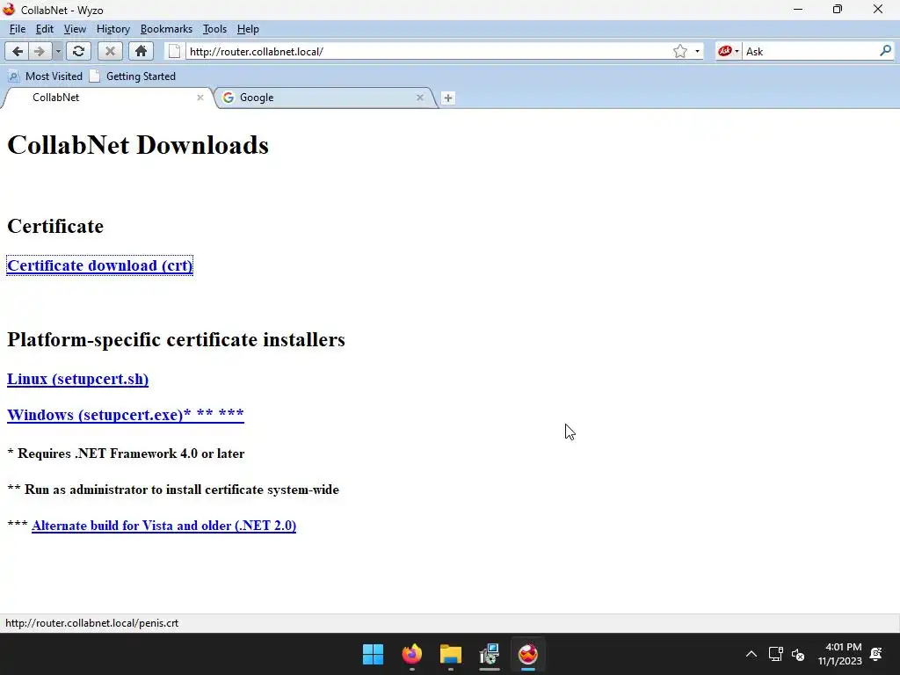900x675 pixels.
Task: Open the Help menu
Action: (x=248, y=29)
